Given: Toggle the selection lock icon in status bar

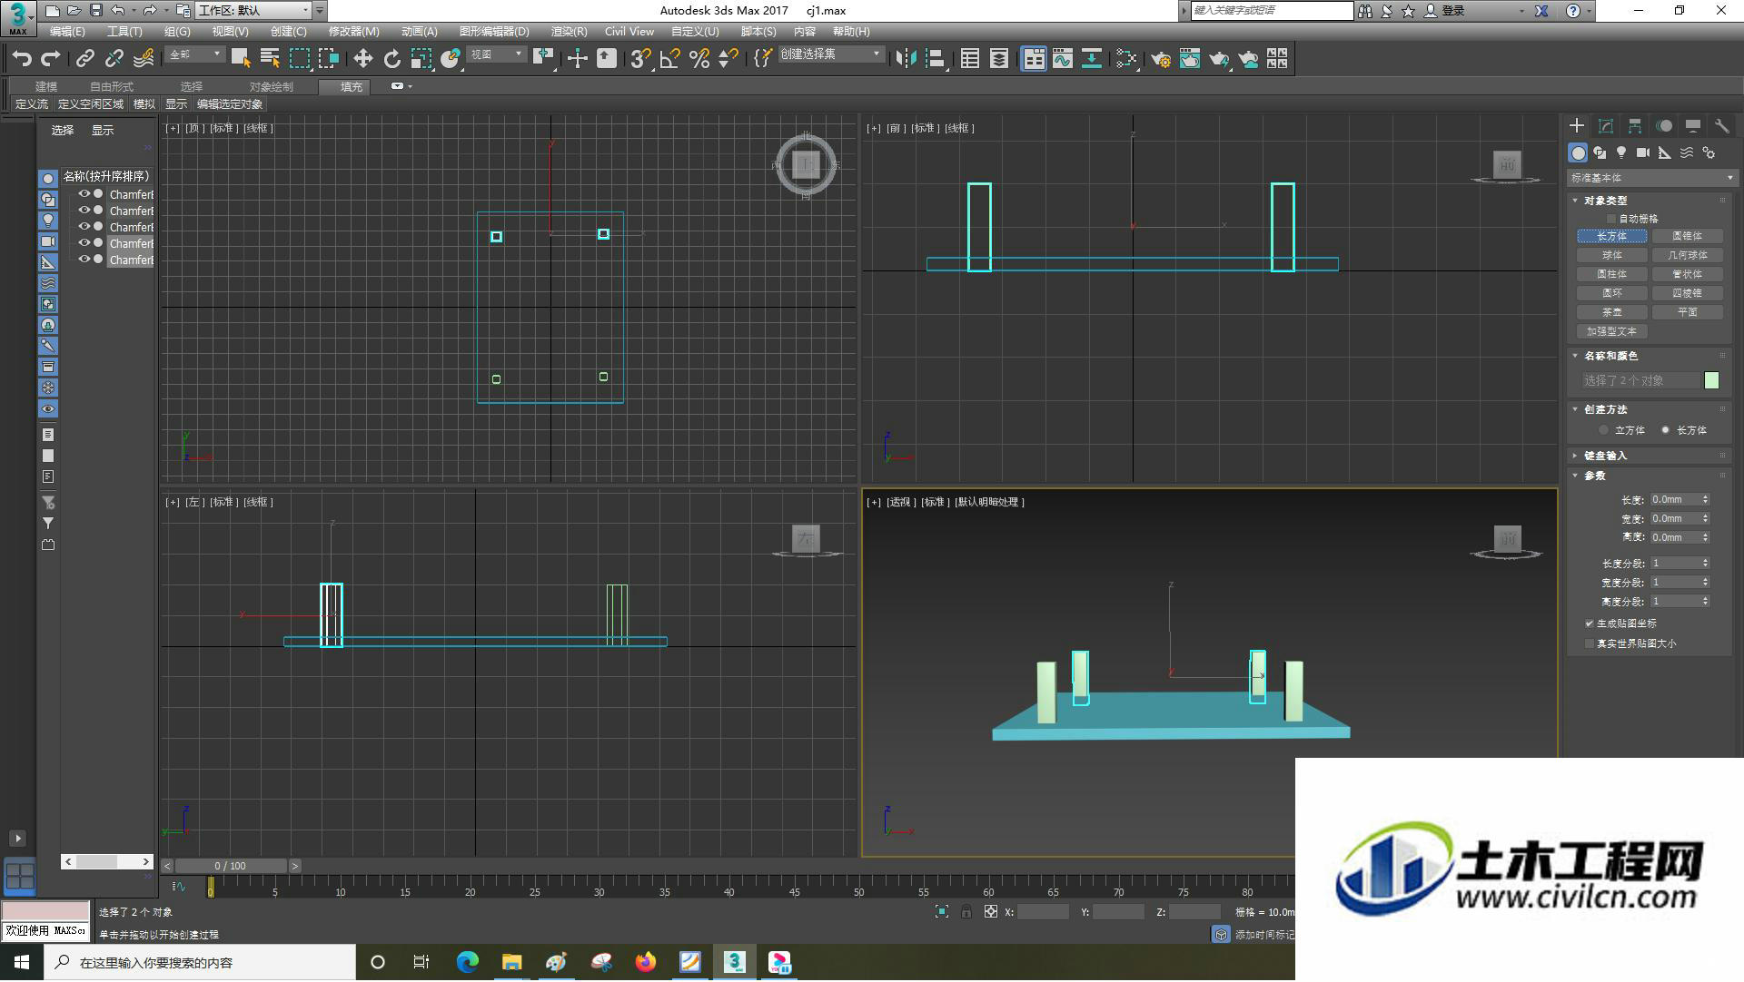Looking at the screenshot, I should coord(966,912).
